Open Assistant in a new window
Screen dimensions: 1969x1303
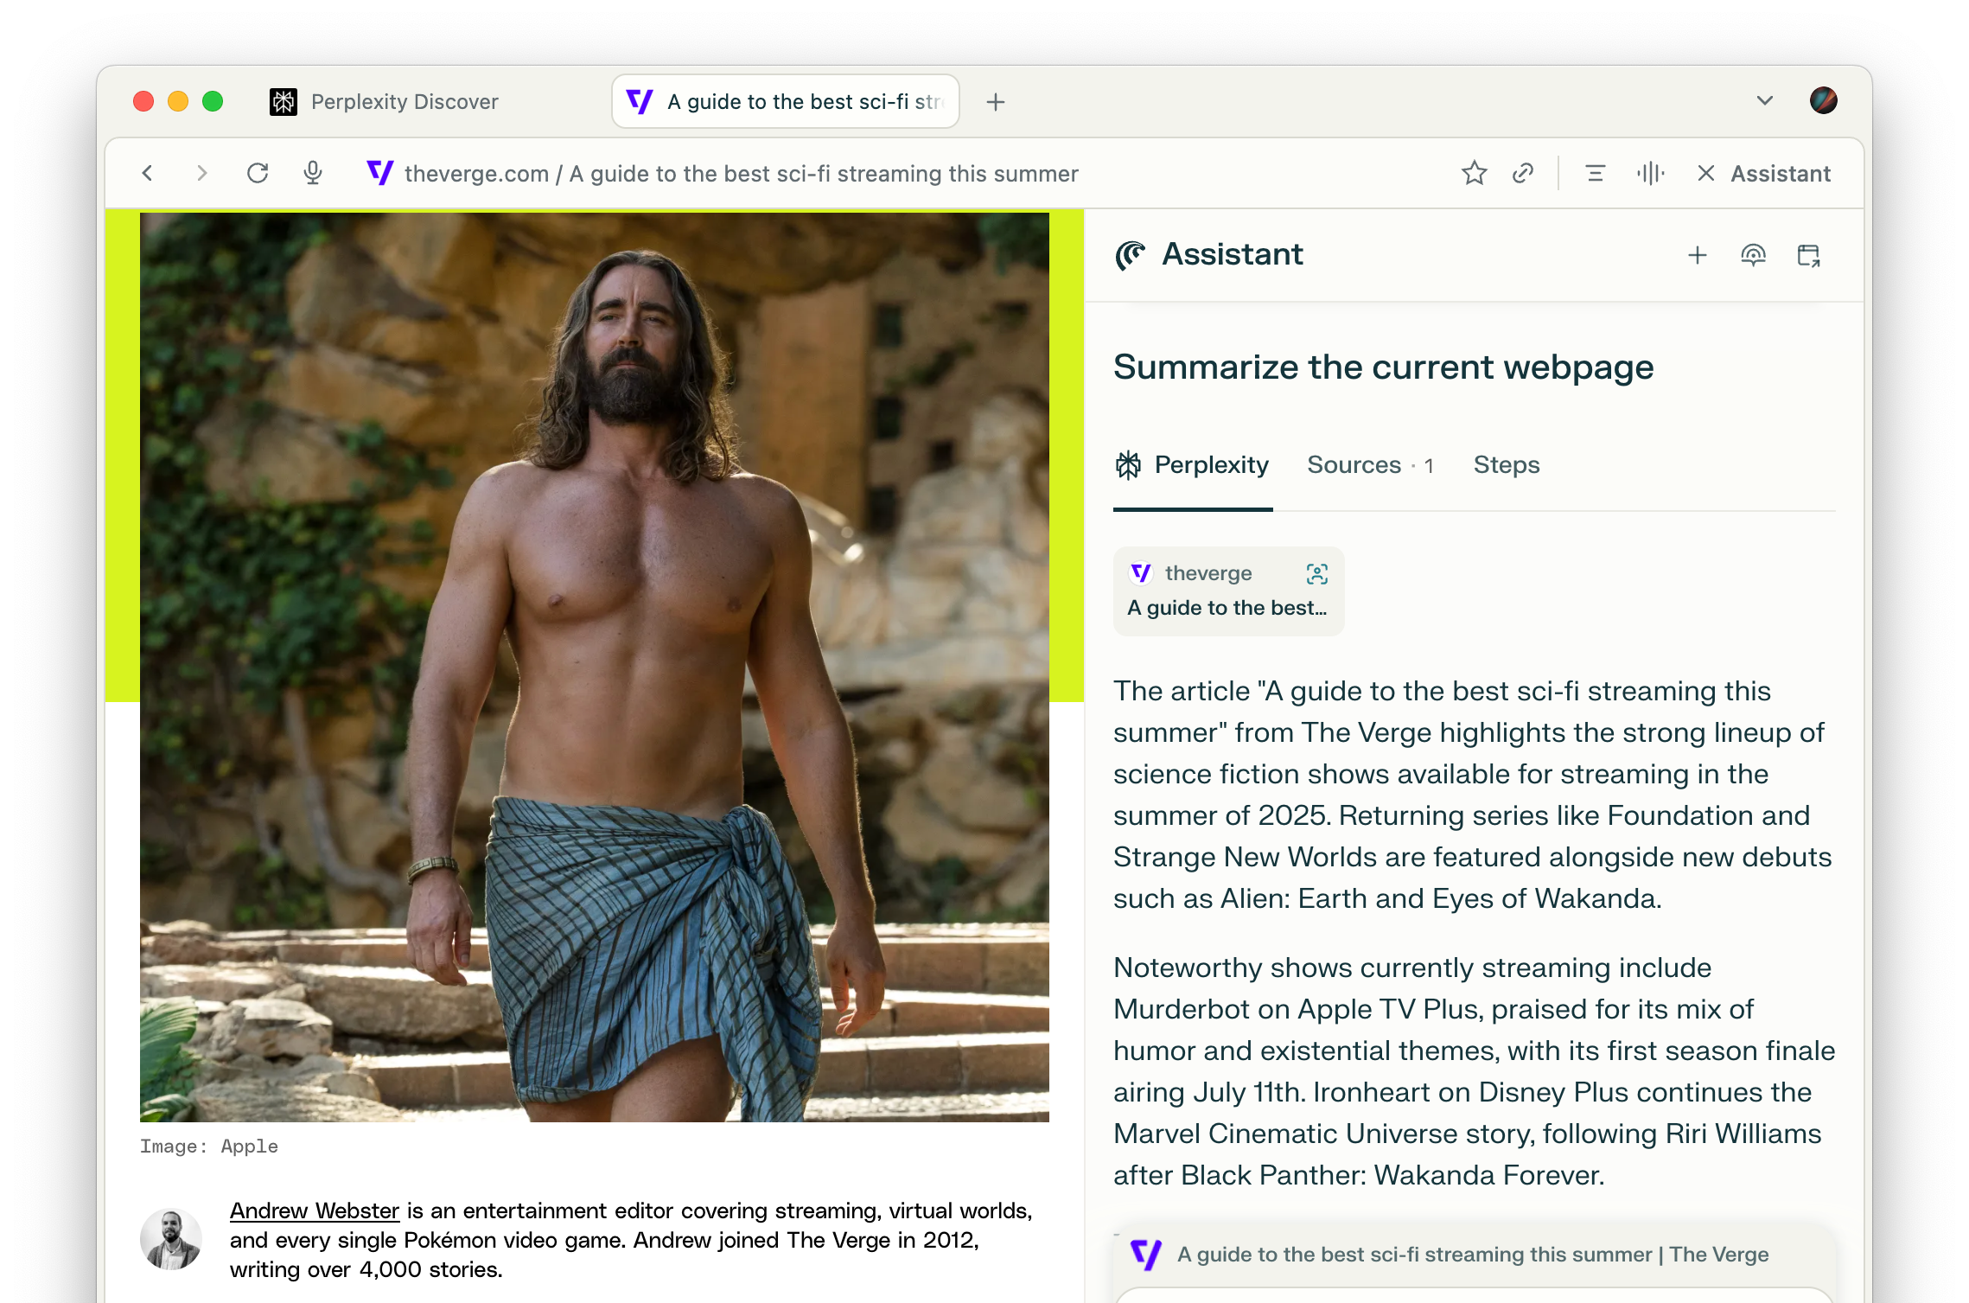point(1808,255)
